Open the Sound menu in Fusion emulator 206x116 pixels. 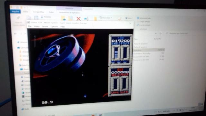click(x=45, y=26)
